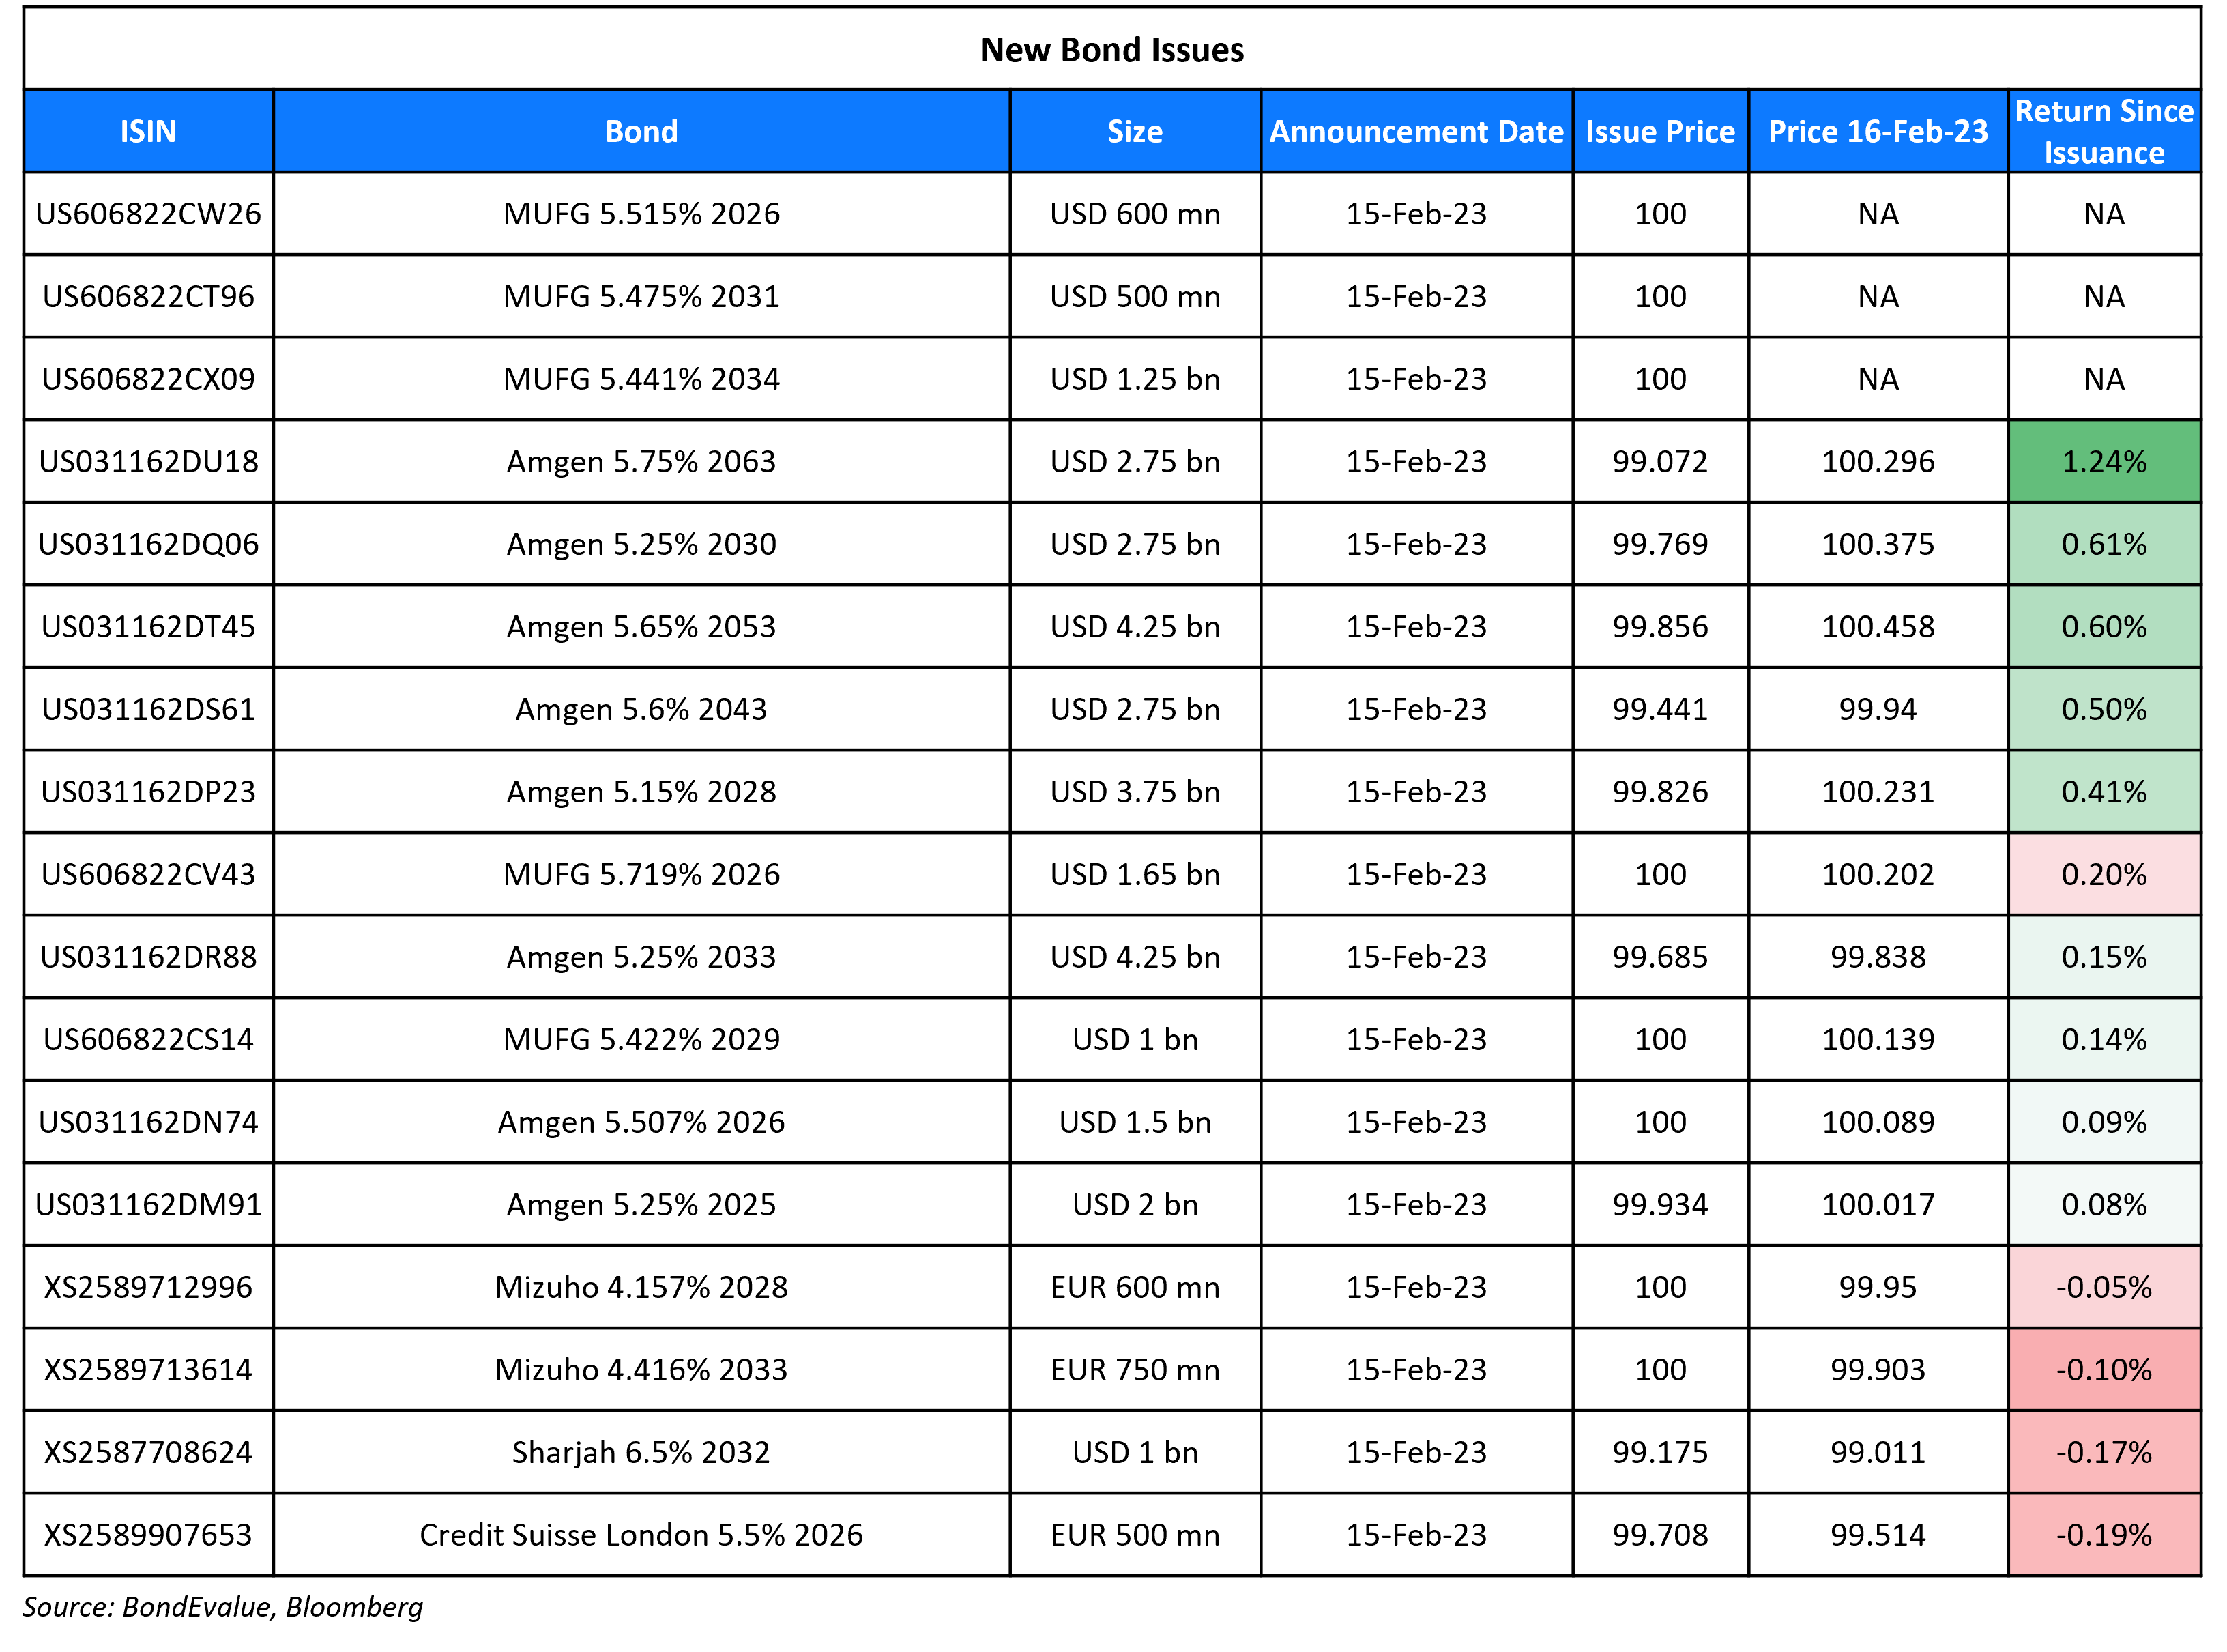Select ISIN XS2589712996

point(148,1287)
